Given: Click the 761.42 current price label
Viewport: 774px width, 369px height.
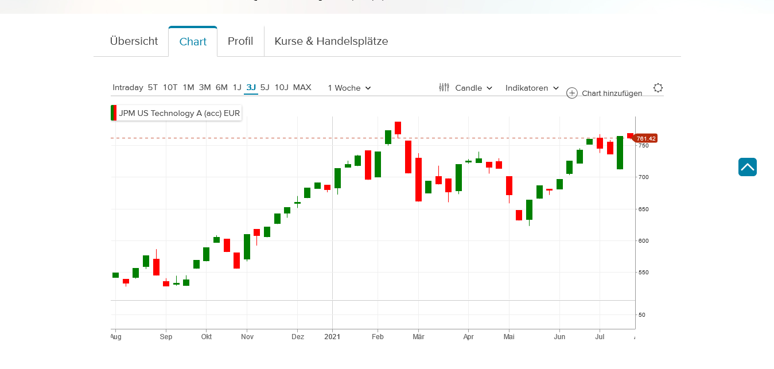Looking at the screenshot, I should point(645,138).
